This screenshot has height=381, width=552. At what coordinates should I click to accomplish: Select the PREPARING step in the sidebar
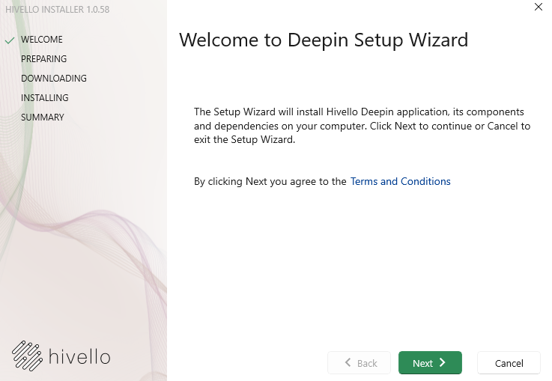[x=43, y=58]
